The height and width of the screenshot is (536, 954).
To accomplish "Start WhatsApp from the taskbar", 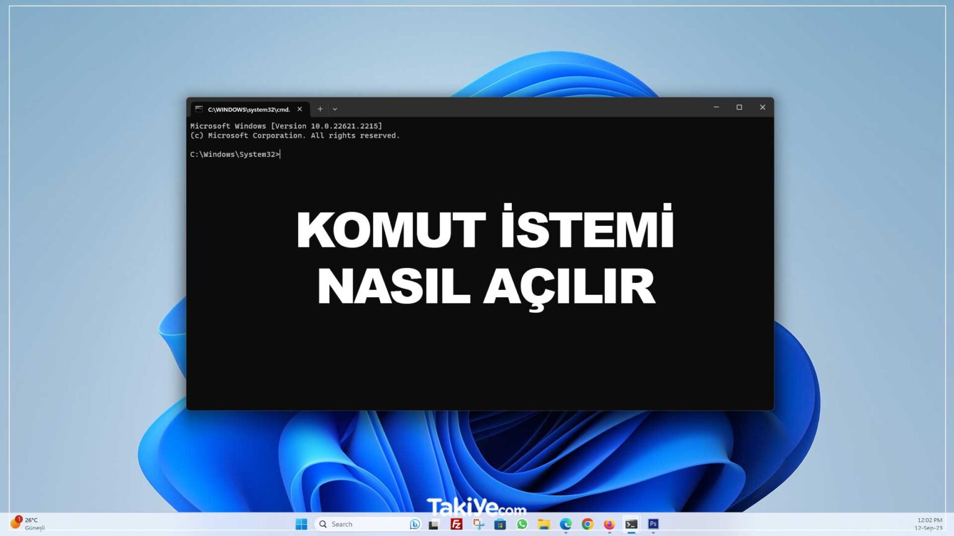I will (522, 524).
